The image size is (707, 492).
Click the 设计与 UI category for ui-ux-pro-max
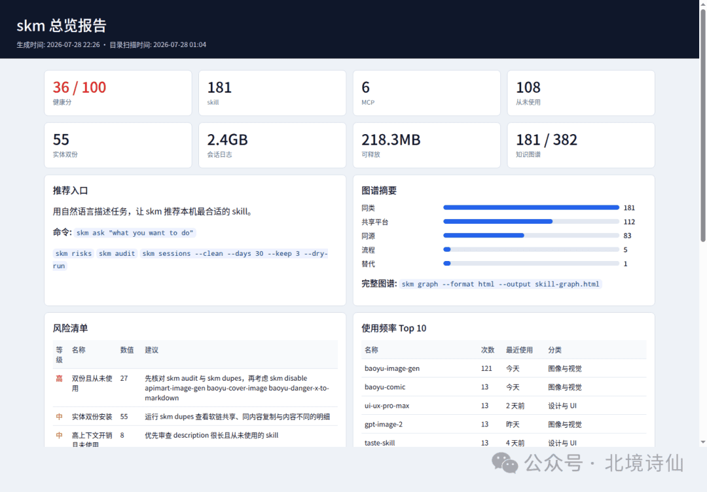[x=562, y=406]
